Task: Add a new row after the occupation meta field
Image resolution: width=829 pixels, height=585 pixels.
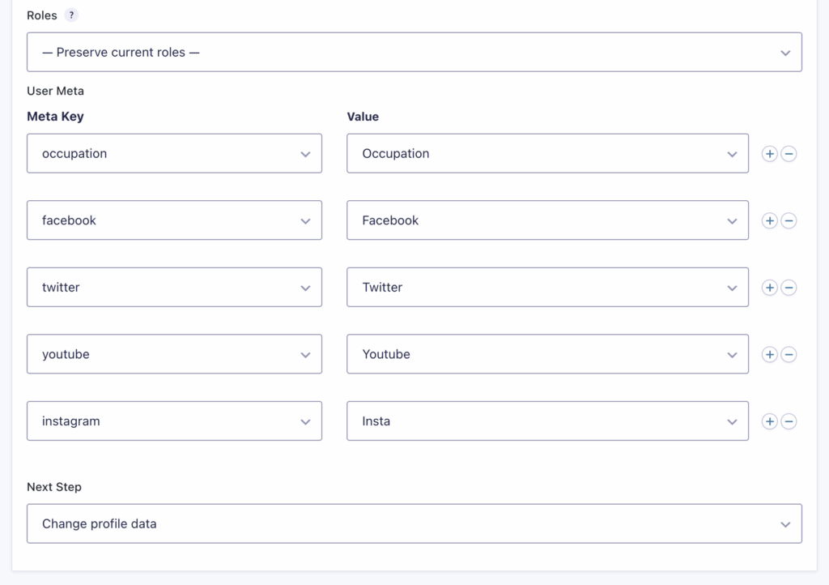Action: [x=769, y=153]
